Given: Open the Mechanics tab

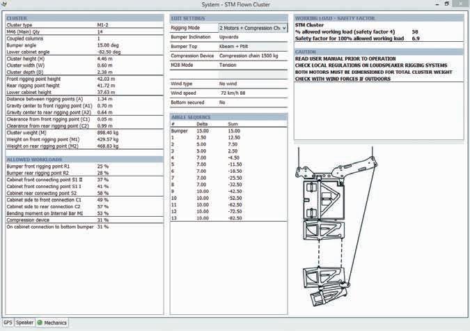Looking at the screenshot, I should tap(52, 323).
